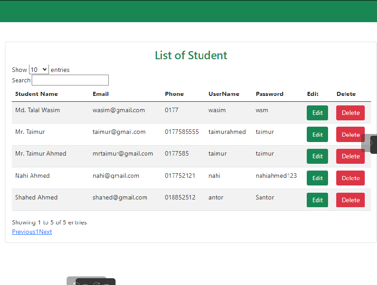The width and height of the screenshot is (377, 285).
Task: Delete Shahed Ahmed's student record
Action: click(350, 200)
